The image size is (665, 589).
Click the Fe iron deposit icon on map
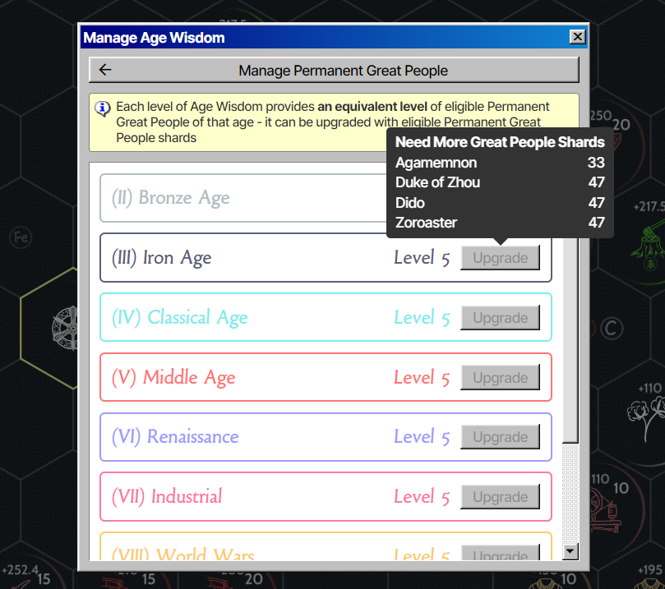click(21, 237)
